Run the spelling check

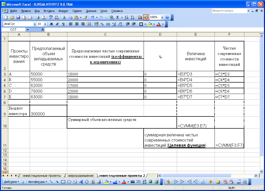(x=51, y=17)
